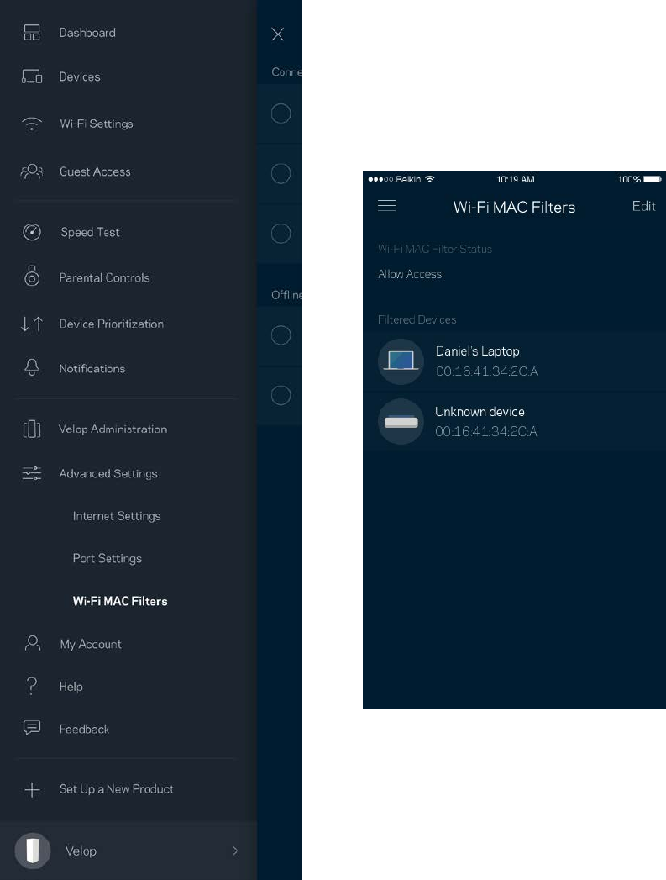
Task: Open Help entry
Action: click(71, 687)
